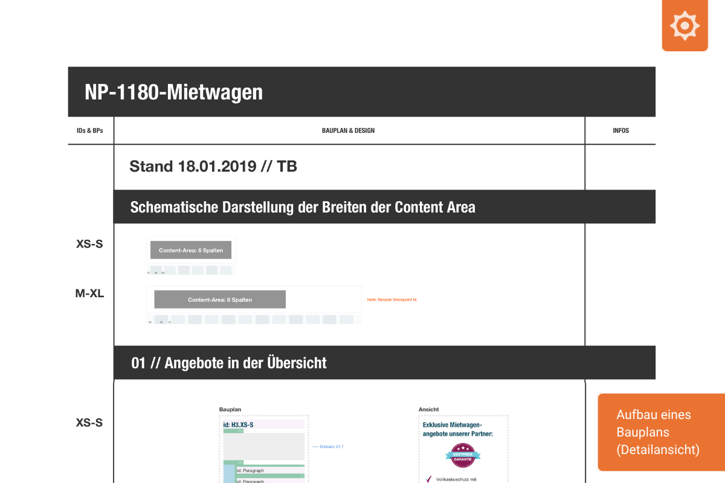Click the stars on the guarantee seal

tap(463, 448)
